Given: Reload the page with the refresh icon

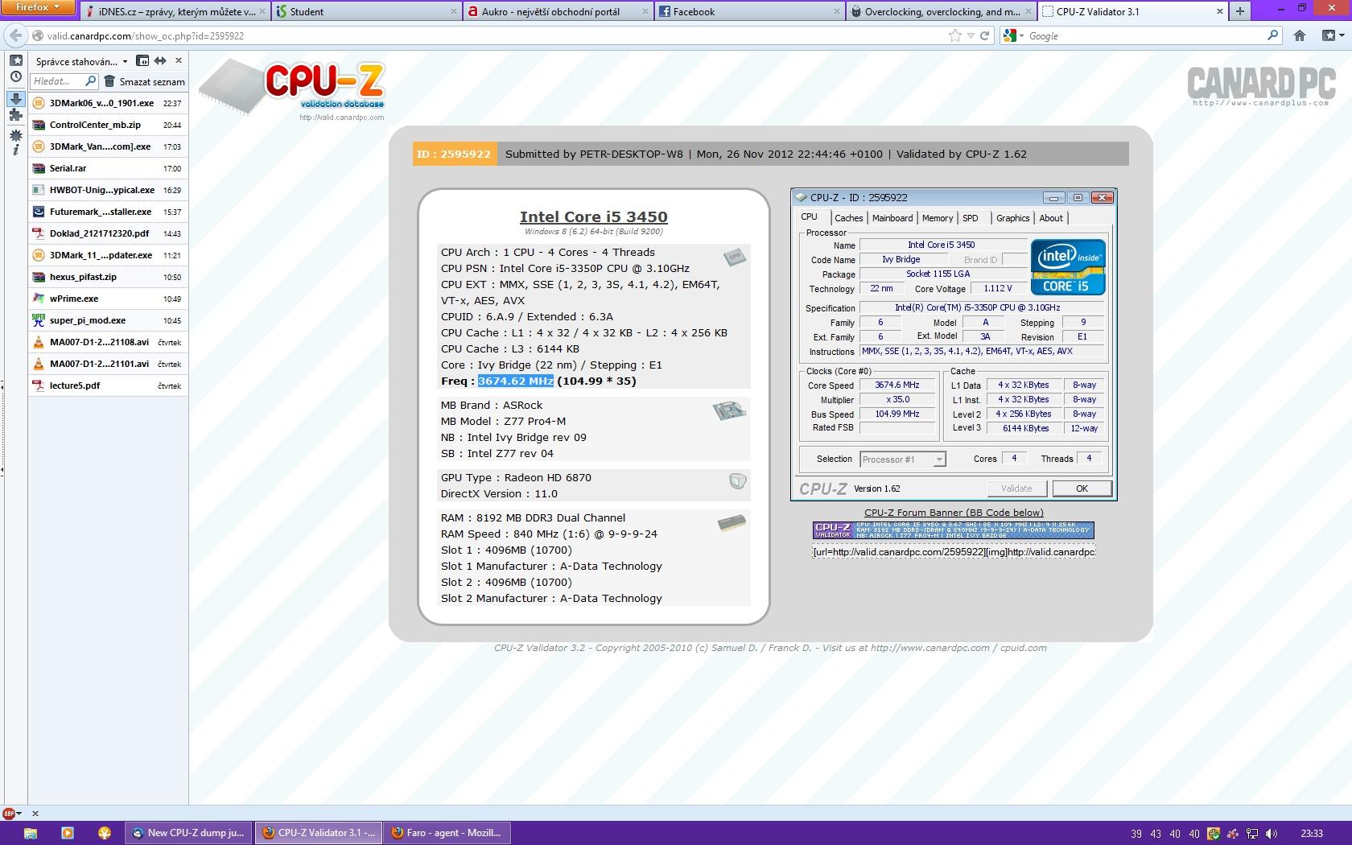Looking at the screenshot, I should coord(984,35).
